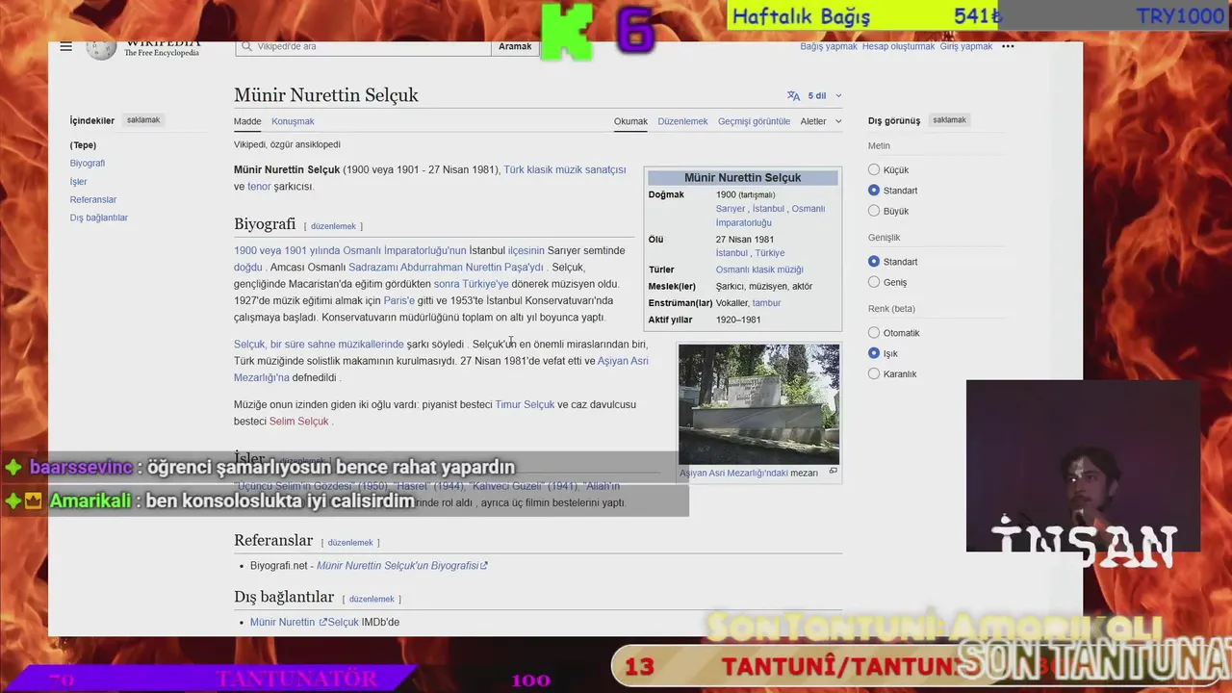Click the Wikipedia globe logo

pos(100,48)
